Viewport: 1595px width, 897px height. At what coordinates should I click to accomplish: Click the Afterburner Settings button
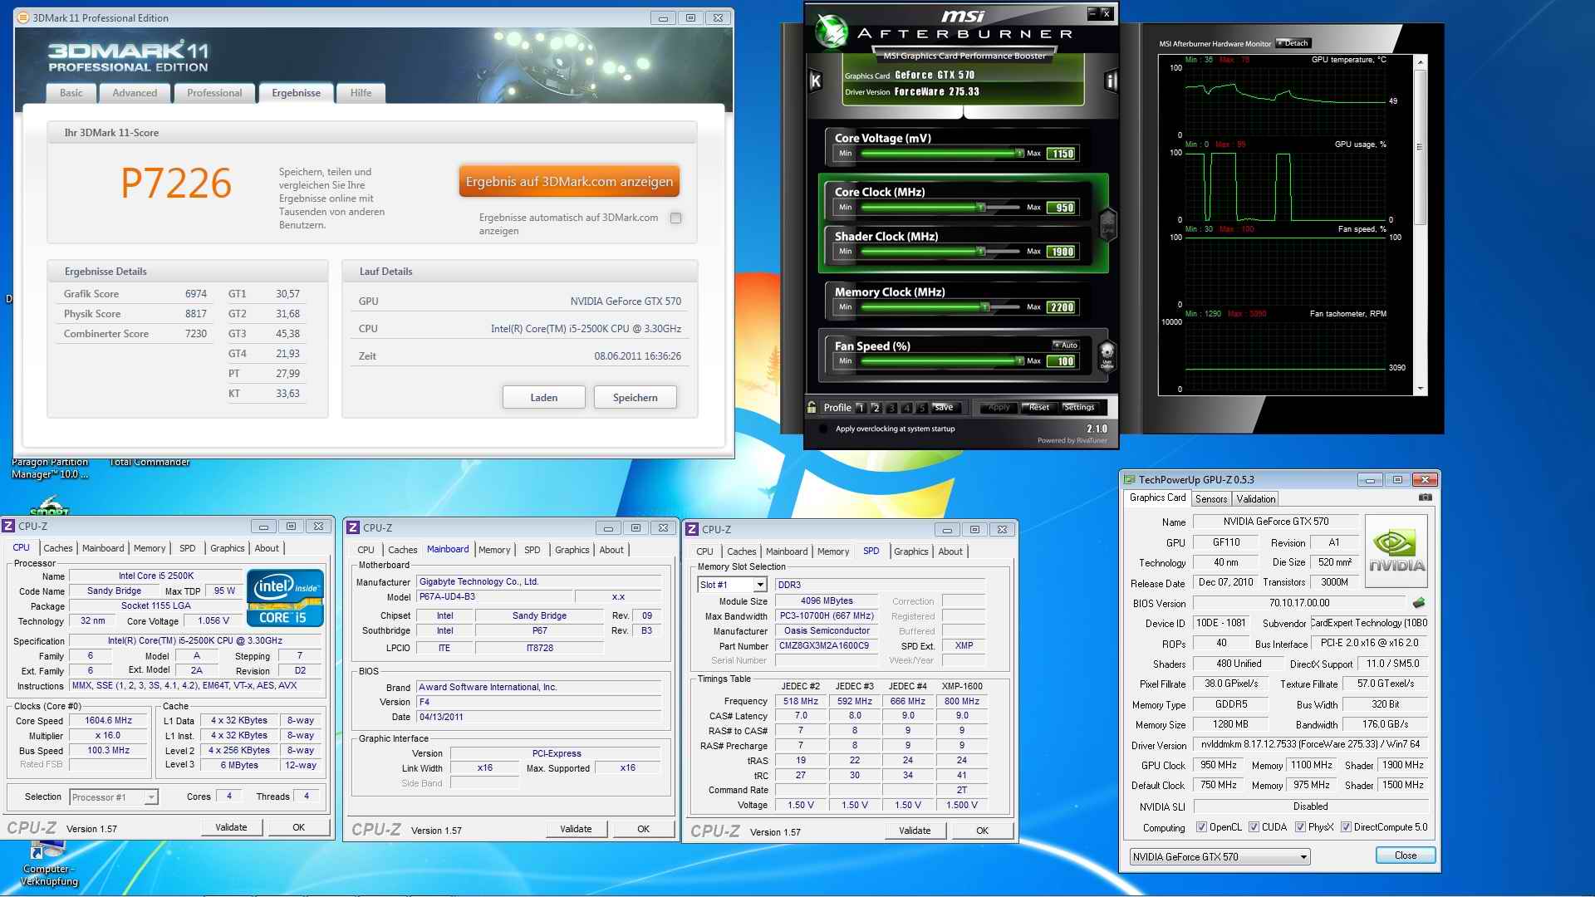(1078, 407)
